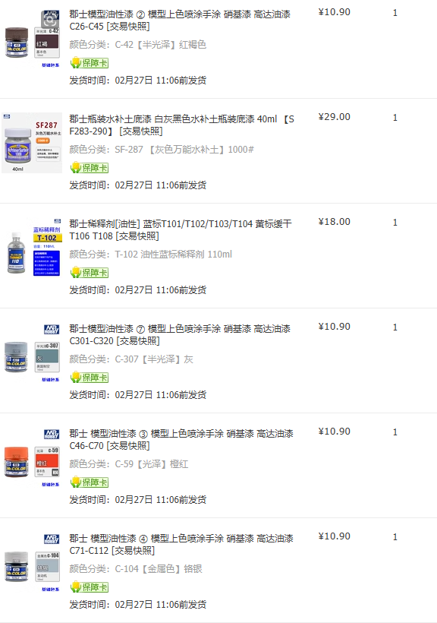This screenshot has width=437, height=623.
Task: Open the T-102 蓝标稀释剂 product thumbnail
Action: (x=32, y=248)
